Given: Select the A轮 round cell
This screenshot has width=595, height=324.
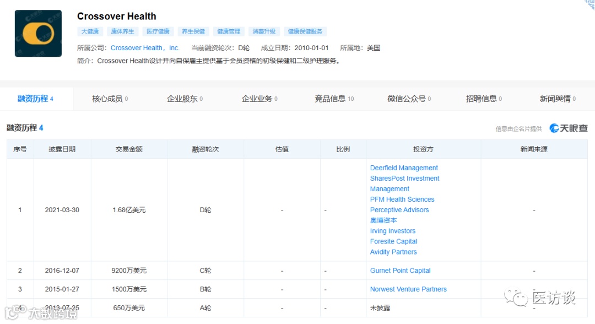Looking at the screenshot, I should click(205, 307).
